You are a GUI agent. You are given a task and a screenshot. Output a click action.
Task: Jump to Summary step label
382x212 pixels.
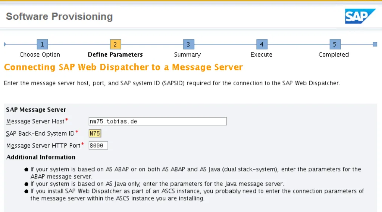[x=187, y=54]
